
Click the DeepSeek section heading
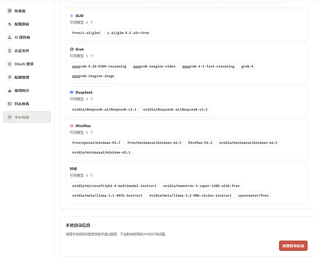click(x=84, y=93)
